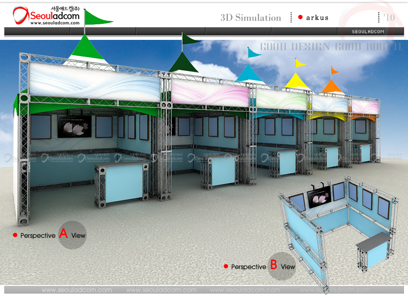Click the orange flag on the fifth booth
Screen dimensions: 408x295
tap(335, 71)
